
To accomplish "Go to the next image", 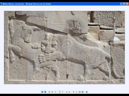I will (x=45, y=92).
